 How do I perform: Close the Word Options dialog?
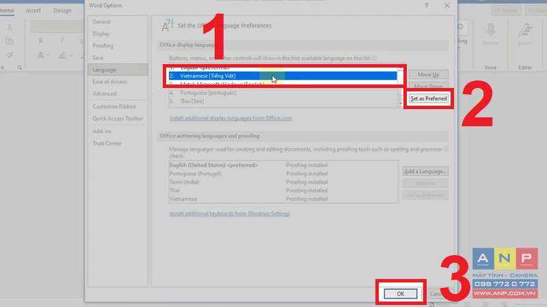[447, 5]
